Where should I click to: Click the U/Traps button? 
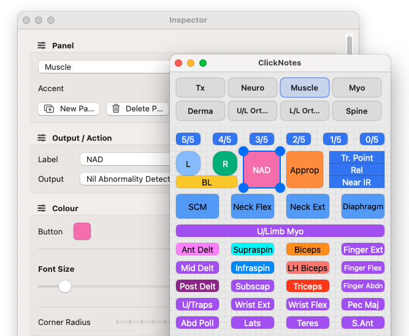197,304
